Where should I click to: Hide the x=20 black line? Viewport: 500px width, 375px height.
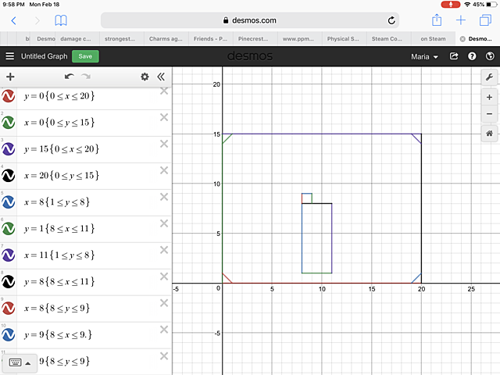(9, 175)
